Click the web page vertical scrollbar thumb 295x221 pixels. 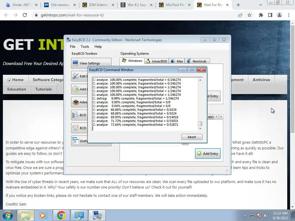(293, 79)
